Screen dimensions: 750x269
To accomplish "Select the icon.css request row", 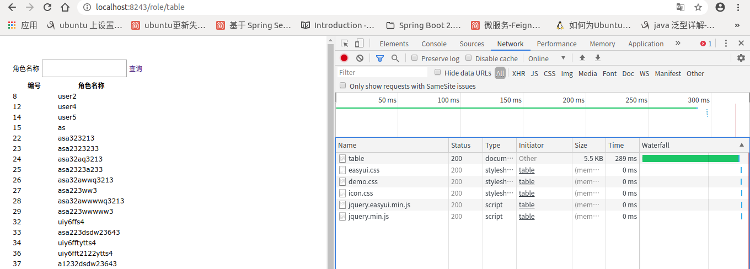I will 543,193.
